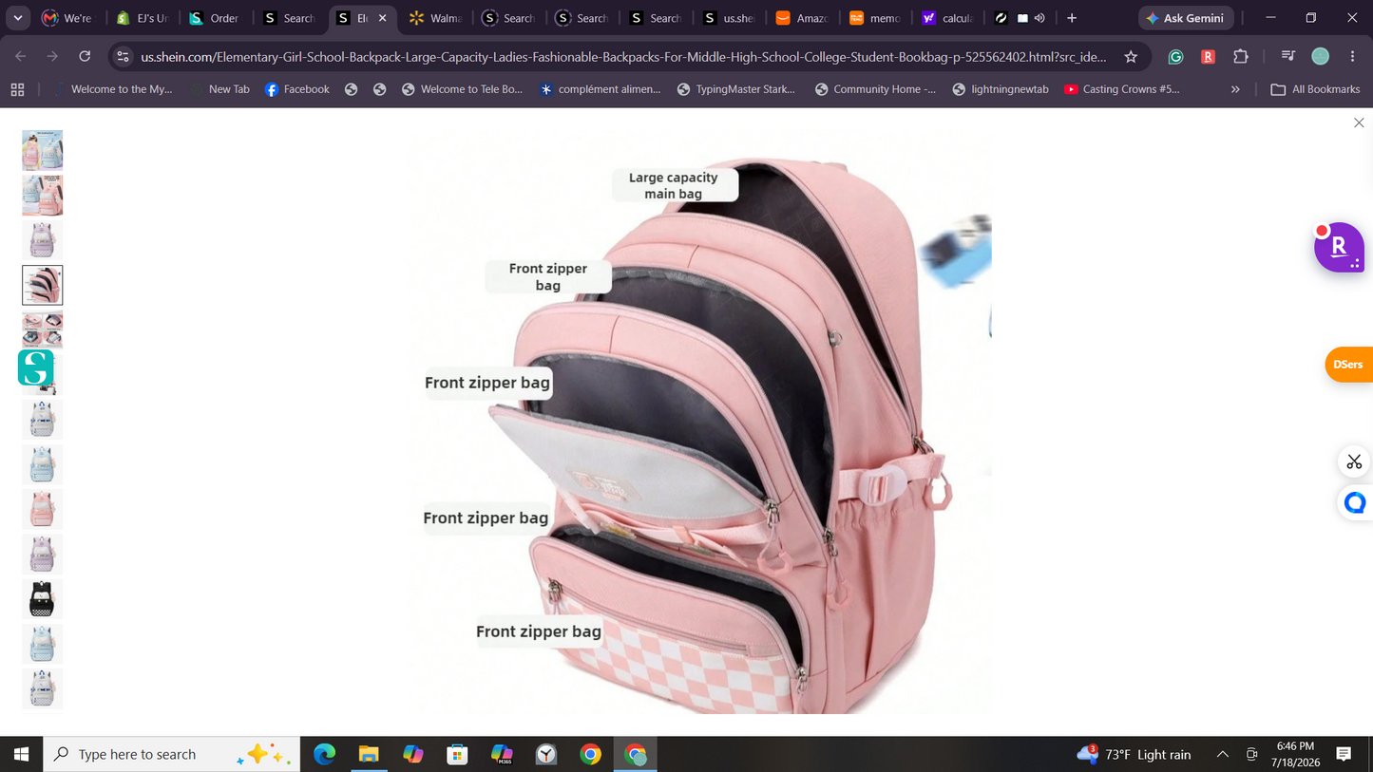Screen dimensions: 1373x772
Task: Open the lightningnewtab bookmark
Action: (x=1001, y=89)
